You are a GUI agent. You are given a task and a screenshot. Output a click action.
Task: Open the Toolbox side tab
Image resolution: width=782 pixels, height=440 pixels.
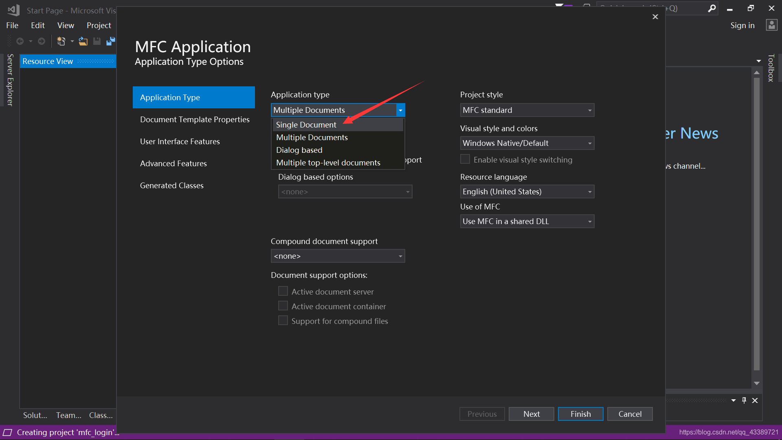(x=771, y=68)
